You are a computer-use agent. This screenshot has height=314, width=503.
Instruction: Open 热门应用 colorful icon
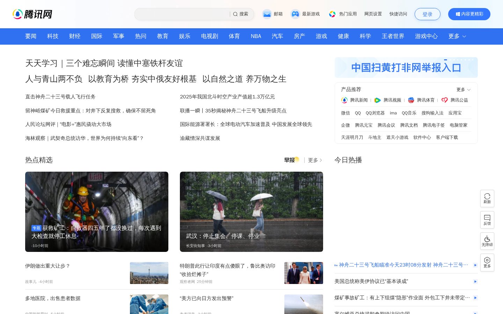332,14
